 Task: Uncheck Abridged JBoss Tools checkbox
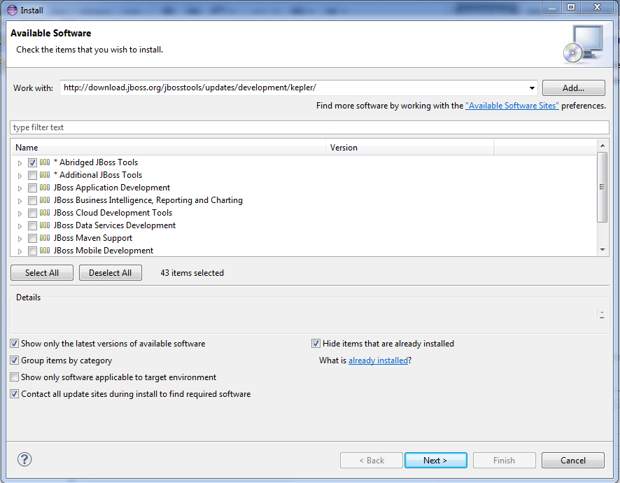pyautogui.click(x=32, y=162)
